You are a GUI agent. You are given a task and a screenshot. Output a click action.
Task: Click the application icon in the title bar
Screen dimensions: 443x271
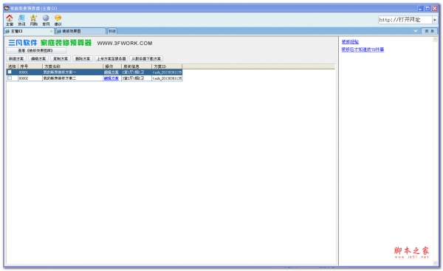click(7, 8)
